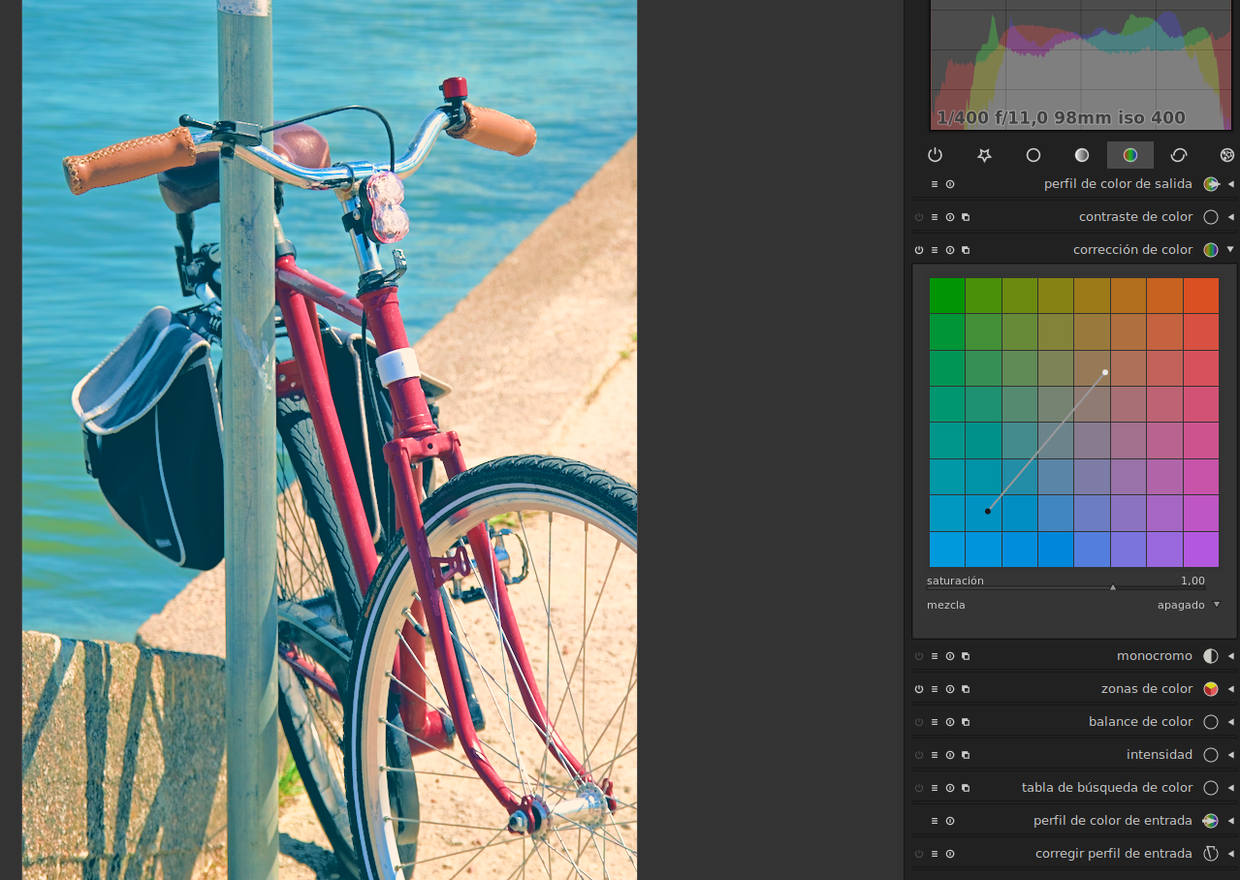Screen dimensions: 1240x880
Task: Open presets menu for tabla de búsqueda de color
Action: click(x=935, y=788)
